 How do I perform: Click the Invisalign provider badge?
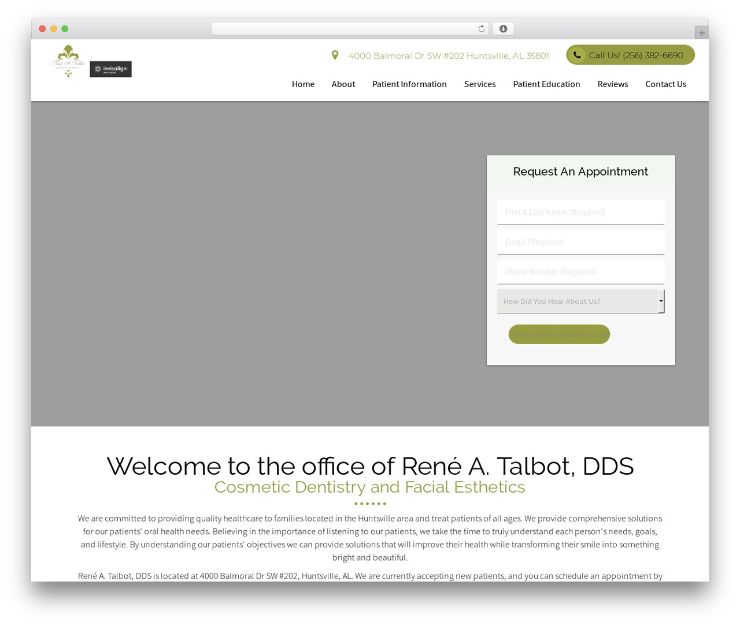pyautogui.click(x=110, y=69)
